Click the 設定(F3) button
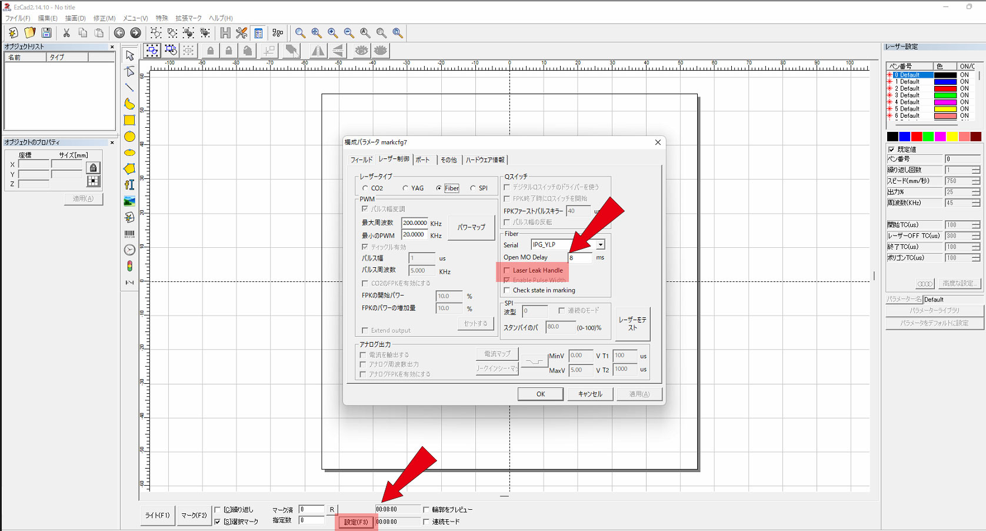Viewport: 986px width, 531px height. (x=356, y=522)
